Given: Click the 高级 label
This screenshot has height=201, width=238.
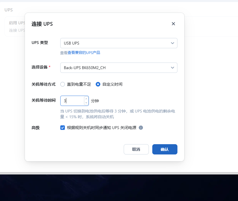Looking at the screenshot, I should 35,128.
